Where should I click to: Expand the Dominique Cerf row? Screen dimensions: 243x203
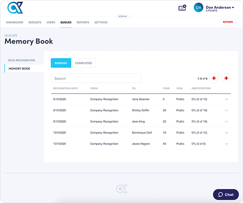pyautogui.click(x=227, y=133)
